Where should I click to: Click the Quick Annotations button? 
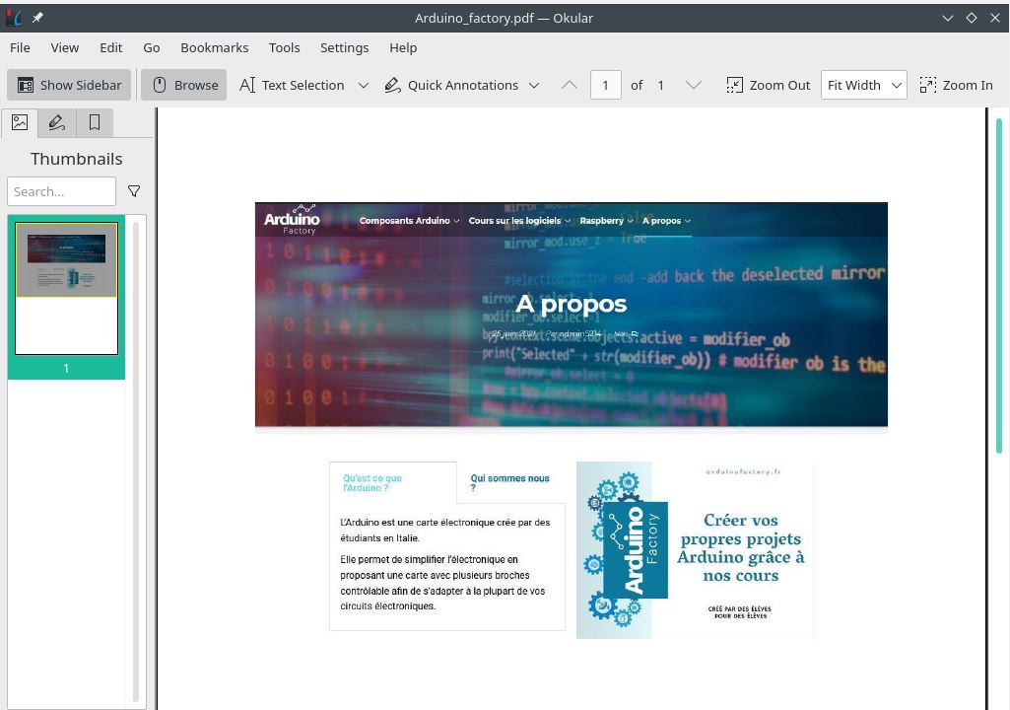(451, 85)
